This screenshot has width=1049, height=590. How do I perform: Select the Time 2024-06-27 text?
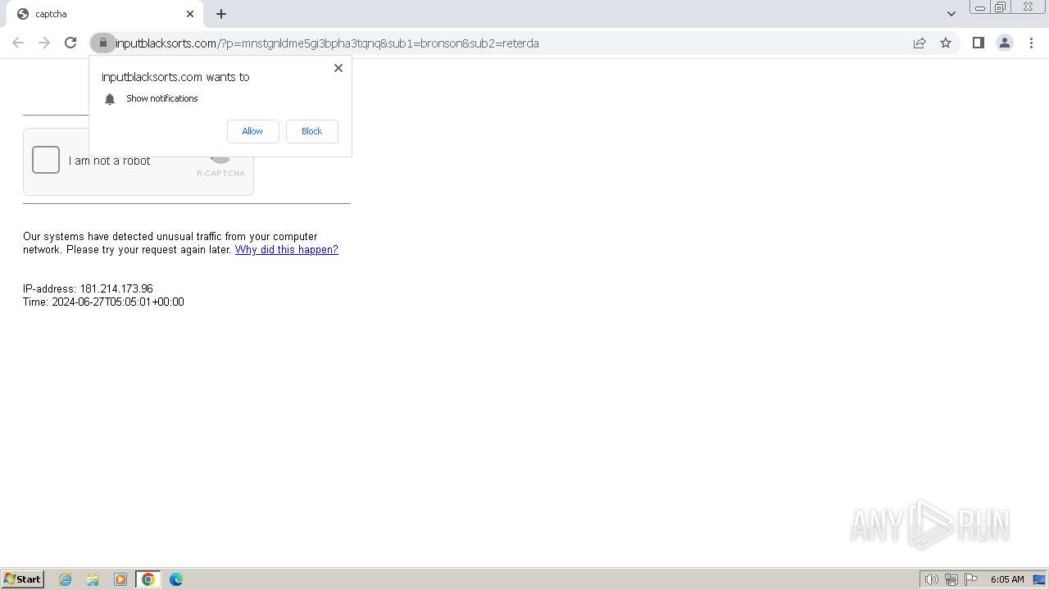point(103,302)
